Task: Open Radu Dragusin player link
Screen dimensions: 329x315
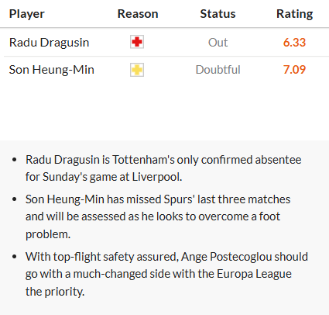Action: [x=49, y=43]
